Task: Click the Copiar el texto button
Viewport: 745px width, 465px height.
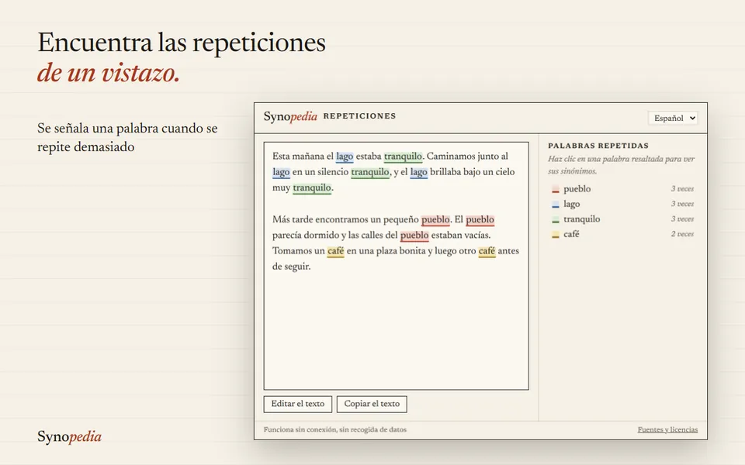Action: tap(372, 404)
